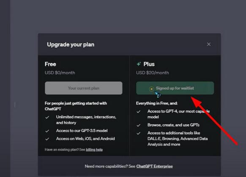Click the Upgrade your plan heading

(71, 45)
